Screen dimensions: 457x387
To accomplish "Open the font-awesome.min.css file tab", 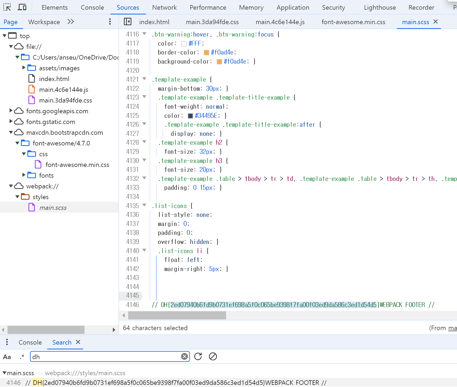I will pos(353,22).
